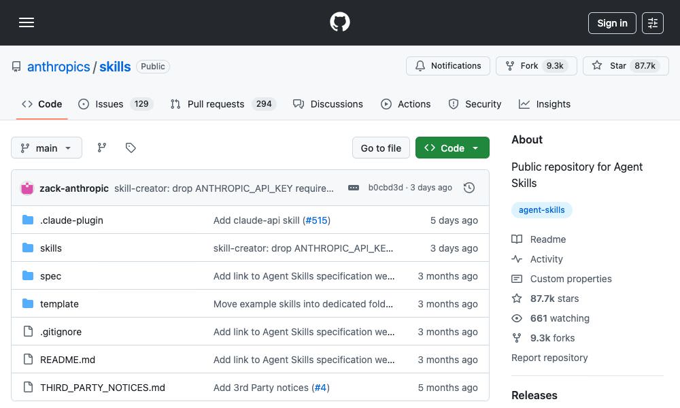Image resolution: width=680 pixels, height=408 pixels.
Task: Open the command palette icon beside Sign in
Action: coord(652,22)
